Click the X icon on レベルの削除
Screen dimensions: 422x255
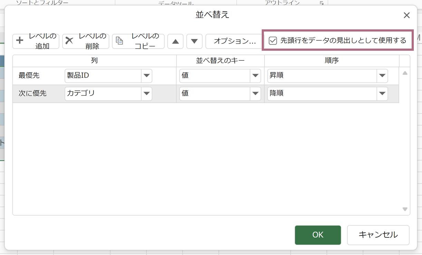tap(69, 40)
